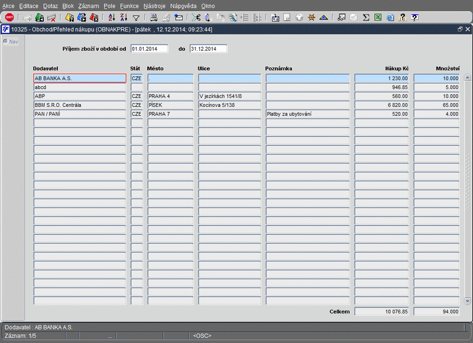Screen dimensions: 473x343
Task: Select BBM S.R.O. Centrála supplier row
Action: click(80, 105)
